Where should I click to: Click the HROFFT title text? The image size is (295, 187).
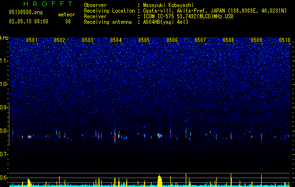click(48, 4)
